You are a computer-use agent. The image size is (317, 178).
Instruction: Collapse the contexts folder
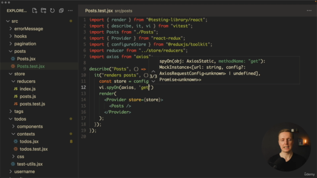coord(13,134)
